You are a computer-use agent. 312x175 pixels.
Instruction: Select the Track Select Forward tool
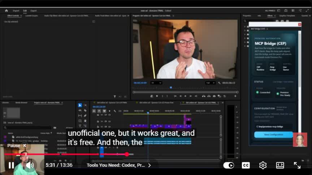point(85,105)
